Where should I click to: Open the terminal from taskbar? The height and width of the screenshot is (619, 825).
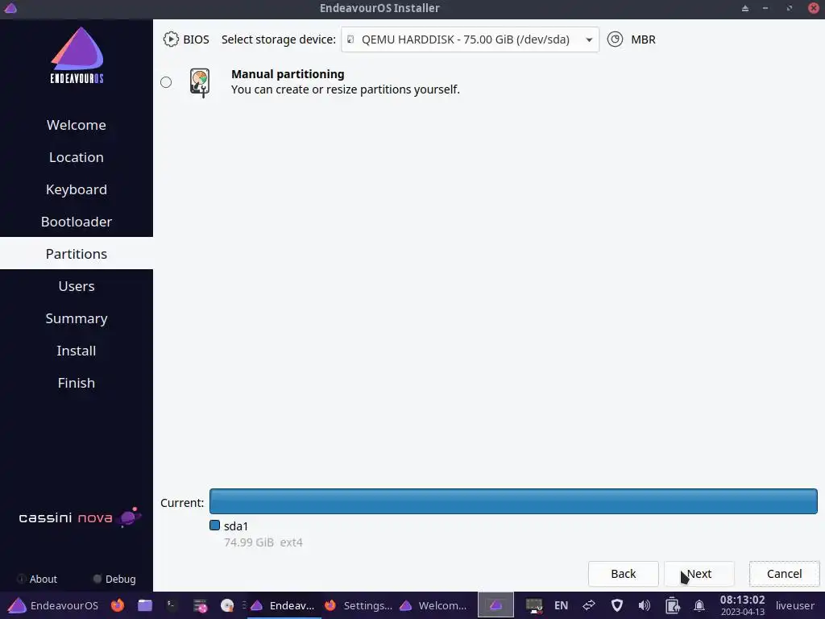point(172,605)
